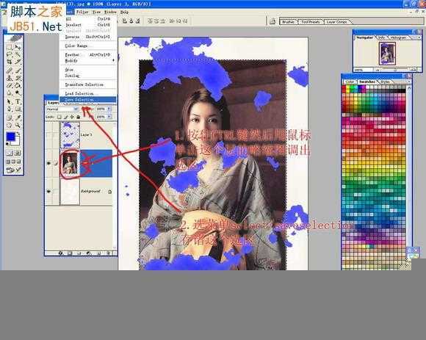Open the File Browser from options bar
The height and width of the screenshot is (340, 426).
[x=272, y=21]
